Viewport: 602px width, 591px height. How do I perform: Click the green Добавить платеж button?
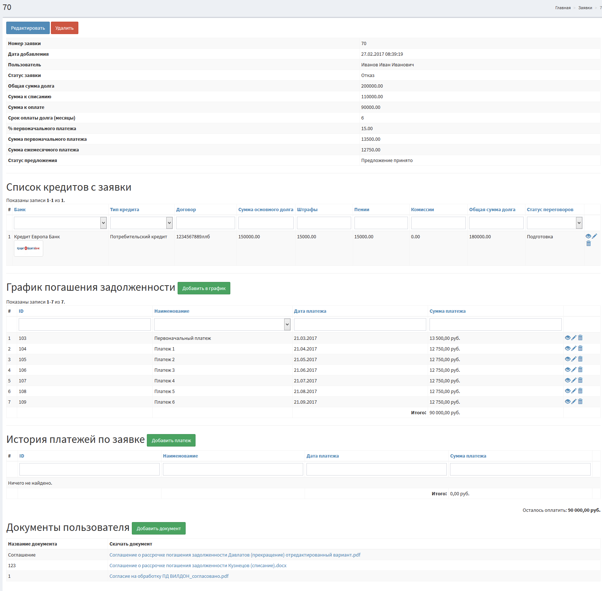(171, 440)
